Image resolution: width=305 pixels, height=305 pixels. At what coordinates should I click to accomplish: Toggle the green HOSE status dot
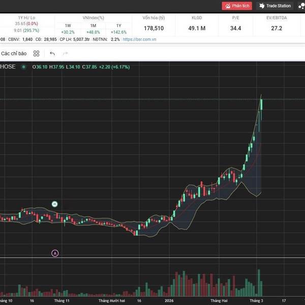pyautogui.click(x=24, y=67)
